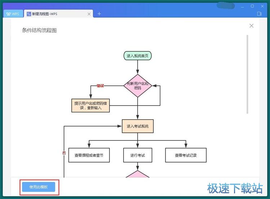Click the preview vertical scrollbar
The image size is (270, 199).
(x=247, y=74)
